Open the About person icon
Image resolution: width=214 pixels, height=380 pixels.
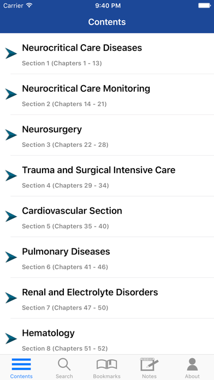(x=192, y=364)
